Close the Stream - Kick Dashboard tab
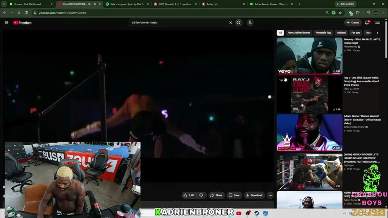 point(52,4)
